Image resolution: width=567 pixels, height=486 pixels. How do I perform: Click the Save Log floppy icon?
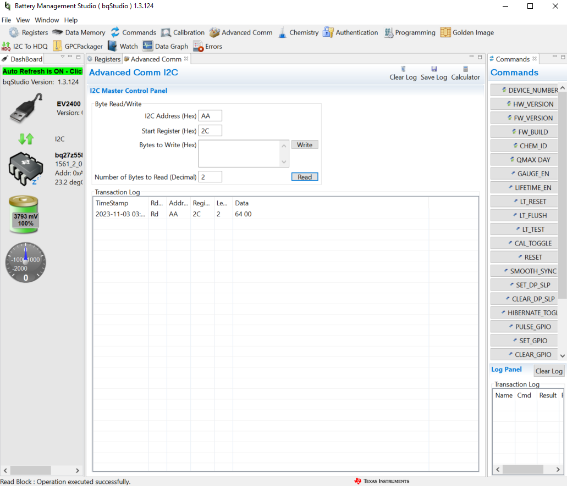(434, 69)
